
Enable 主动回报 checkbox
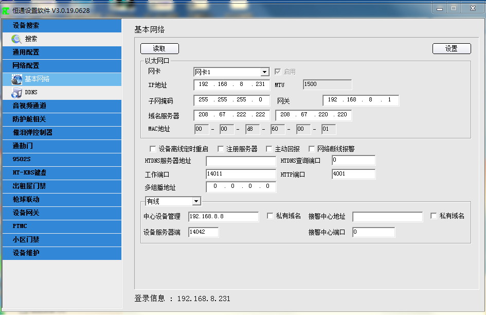pos(269,149)
